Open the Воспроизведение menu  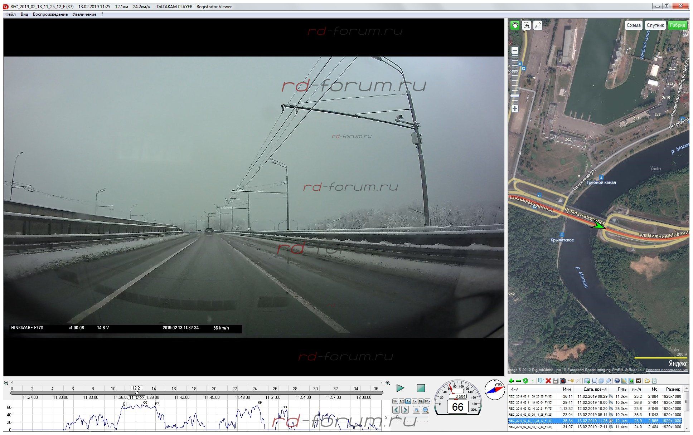click(x=50, y=14)
